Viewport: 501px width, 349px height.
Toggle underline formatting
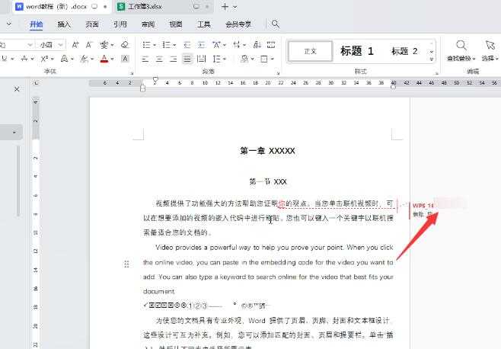click(x=5, y=59)
